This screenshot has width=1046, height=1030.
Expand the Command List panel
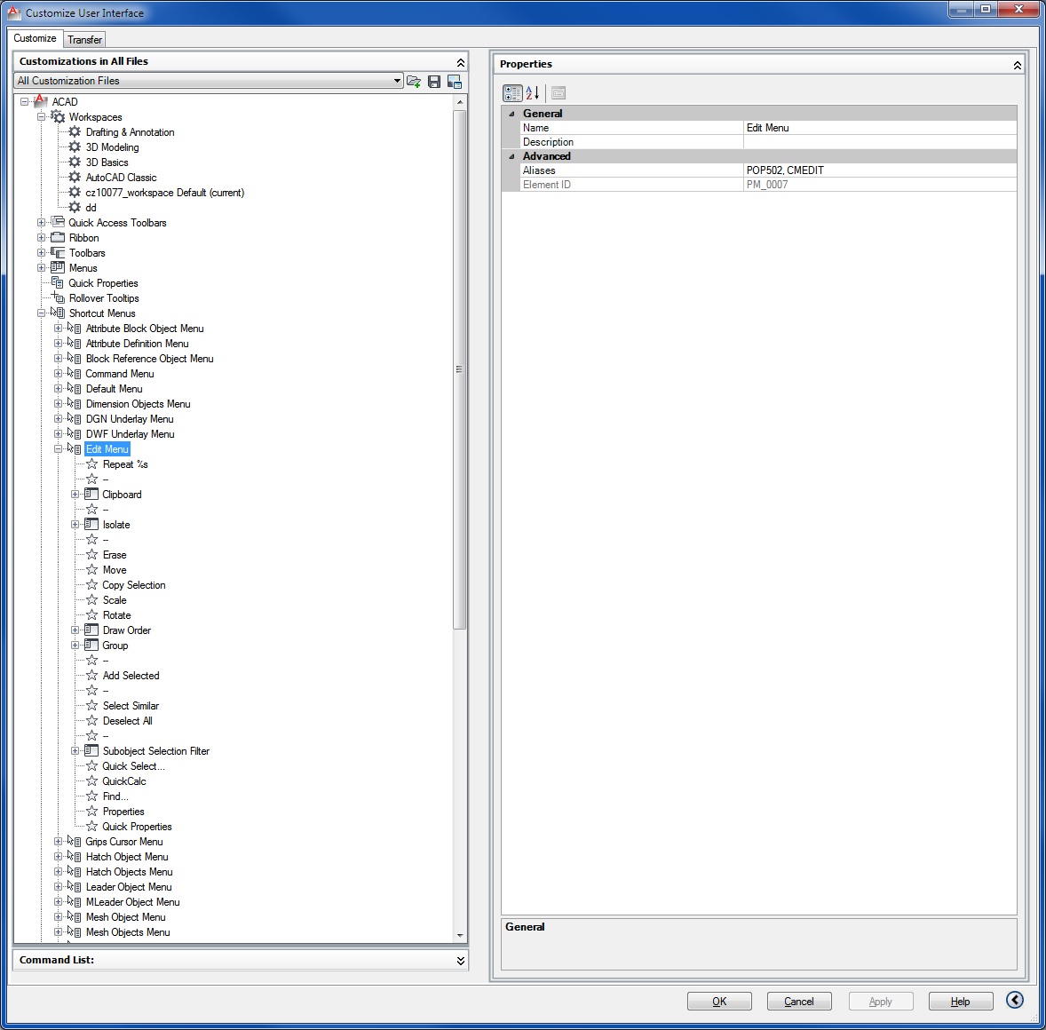pyautogui.click(x=460, y=960)
